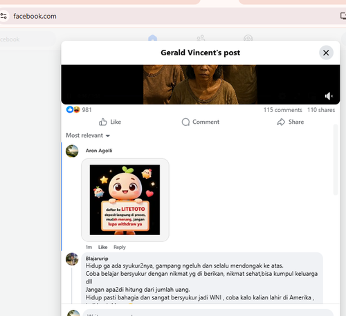Click the comments scrollbar in the dialog
This screenshot has width=346, height=316.
click(336, 160)
